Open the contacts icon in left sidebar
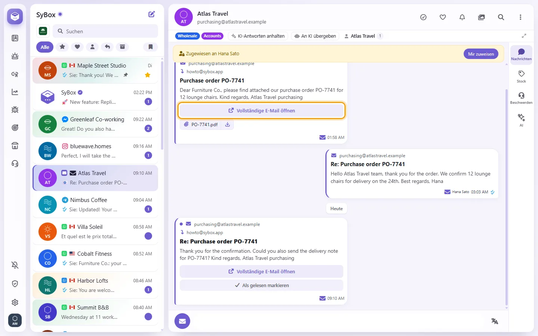 (x=15, y=38)
